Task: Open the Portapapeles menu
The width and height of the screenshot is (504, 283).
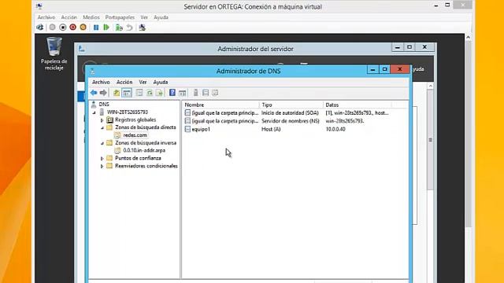Action: (120, 17)
